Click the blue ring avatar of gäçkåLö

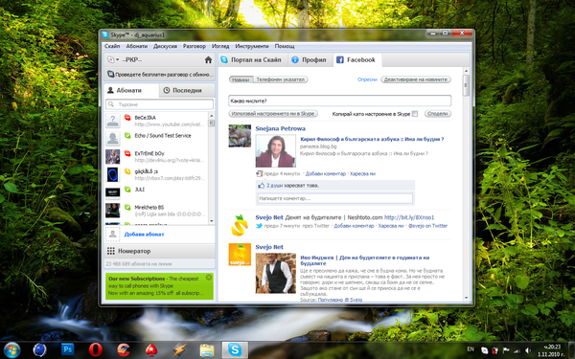point(112,175)
